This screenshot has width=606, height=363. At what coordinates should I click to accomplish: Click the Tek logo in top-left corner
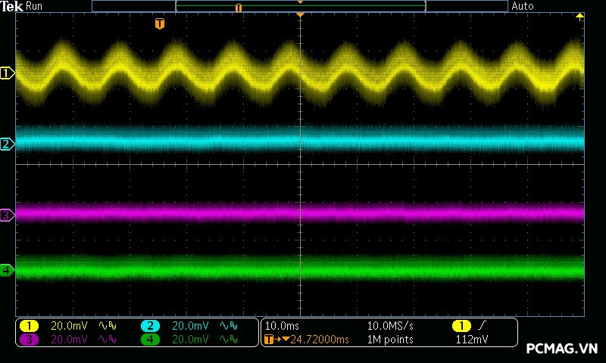(x=11, y=6)
